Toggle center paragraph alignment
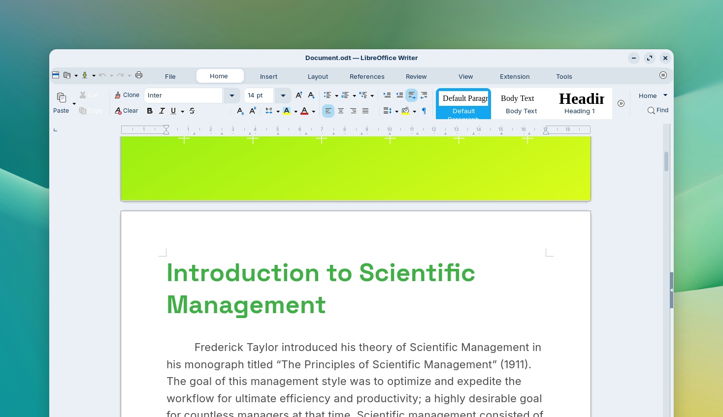Screen dimensions: 723x417 (x=341, y=111)
